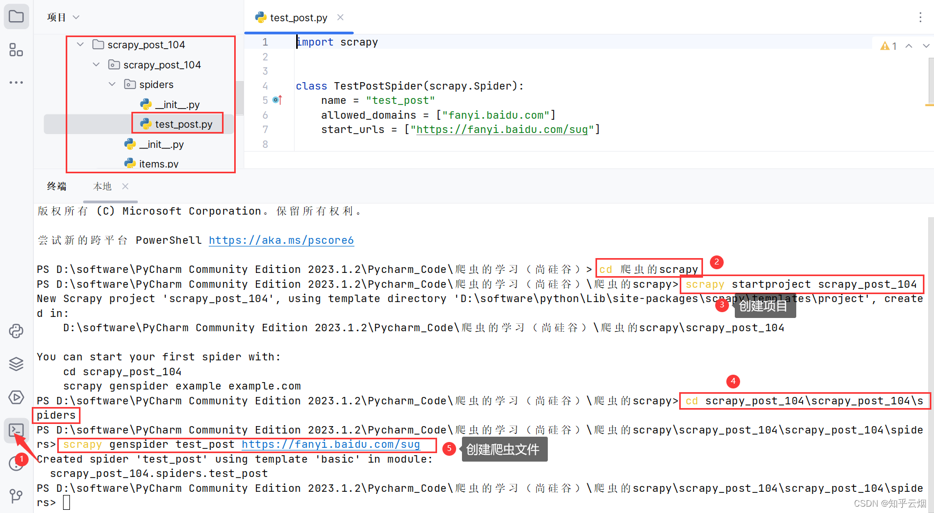Click "You can start your first spider with:" line
This screenshot has width=934, height=513.
tap(158, 357)
